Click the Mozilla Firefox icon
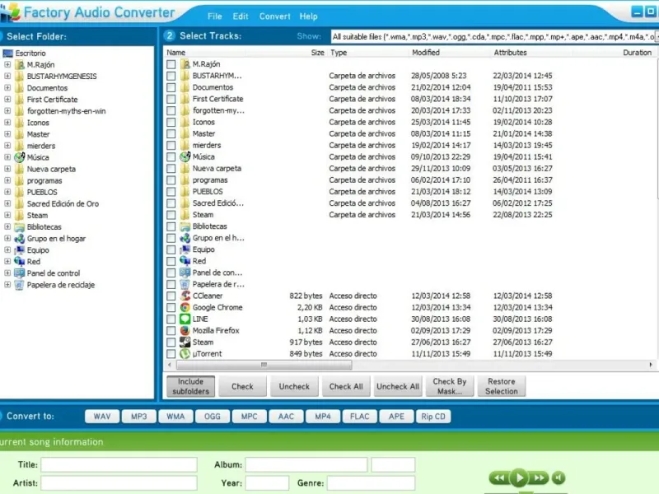Screen dimensions: 659x494 click(x=185, y=331)
